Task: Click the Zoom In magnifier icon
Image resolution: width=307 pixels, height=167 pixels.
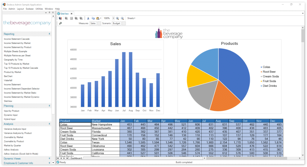Action: point(117,18)
